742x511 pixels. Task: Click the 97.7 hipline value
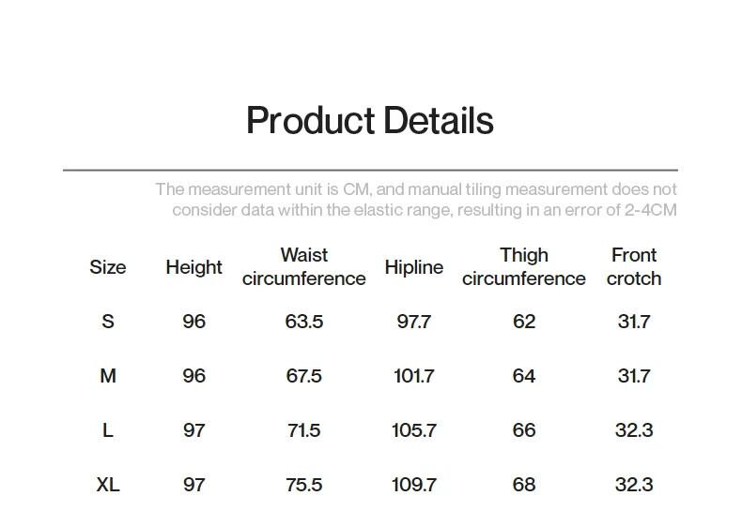413,322
